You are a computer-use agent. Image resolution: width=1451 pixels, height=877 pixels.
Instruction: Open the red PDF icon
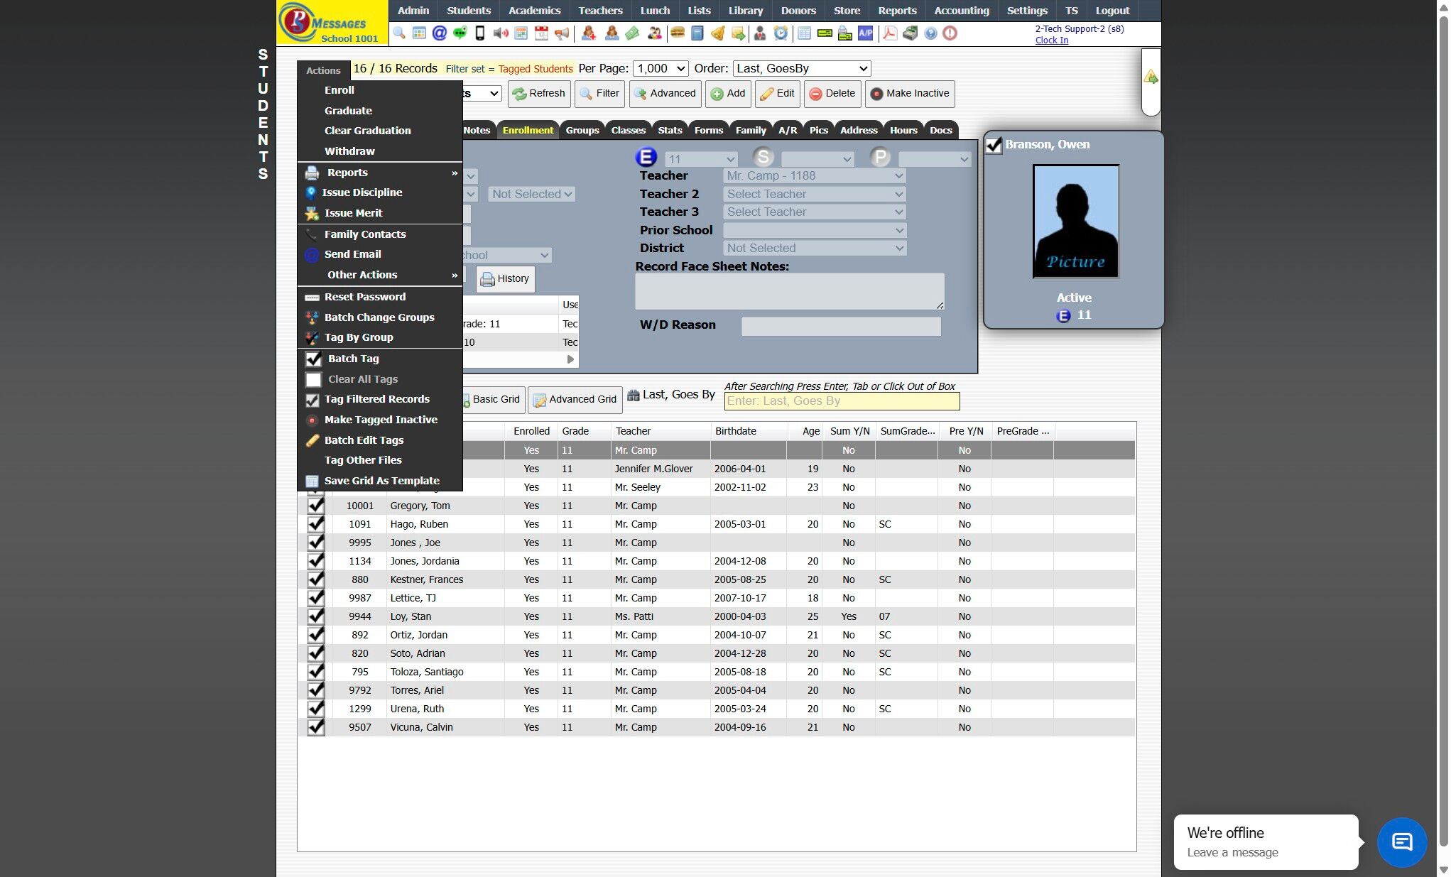pos(889,33)
